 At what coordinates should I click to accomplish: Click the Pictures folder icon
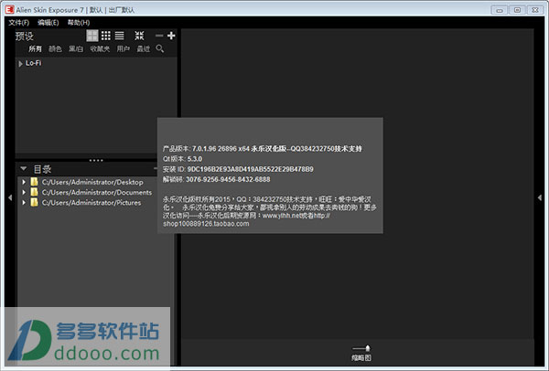point(34,203)
